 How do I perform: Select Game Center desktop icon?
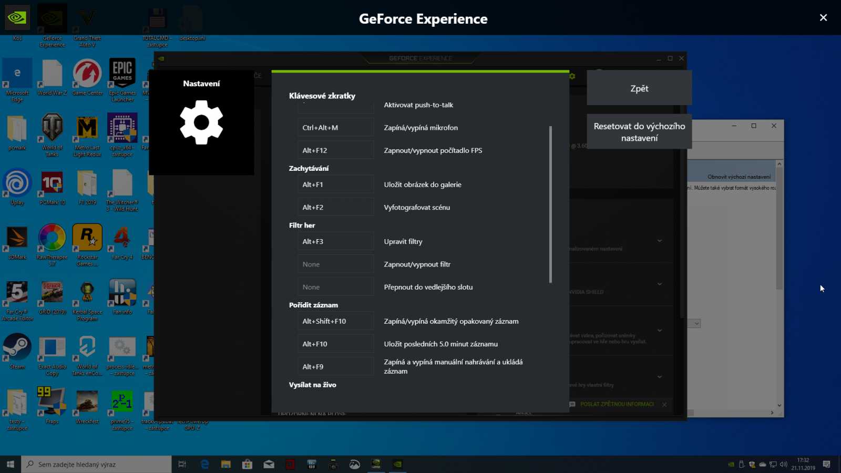(87, 78)
